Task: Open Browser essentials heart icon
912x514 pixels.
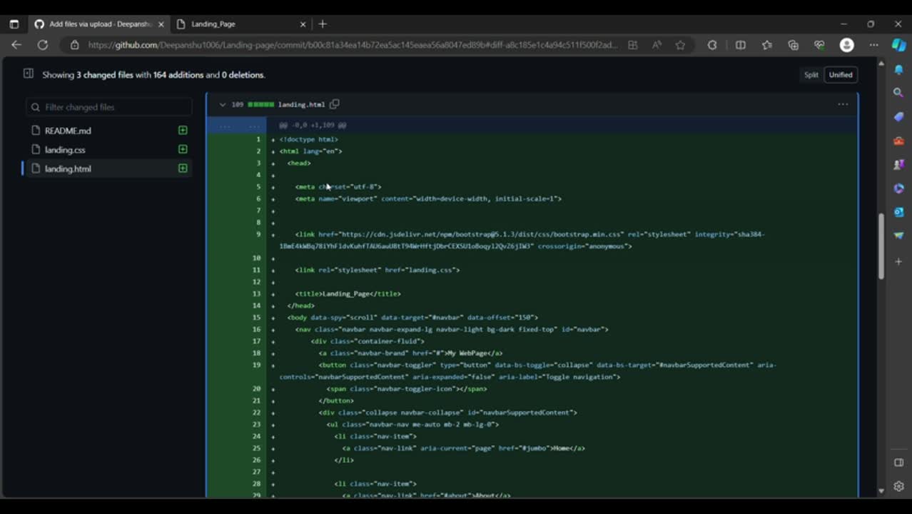Action: pos(819,45)
